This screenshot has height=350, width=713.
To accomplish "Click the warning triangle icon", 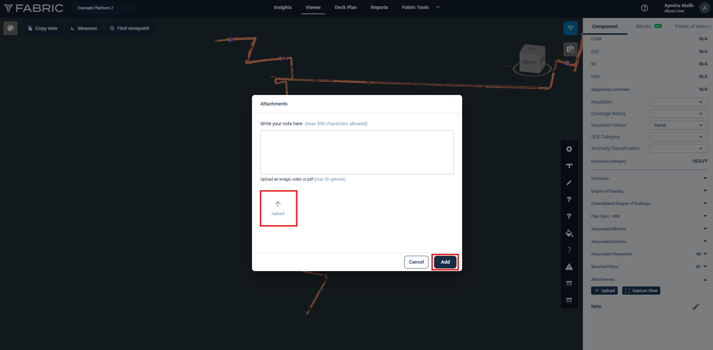I will (569, 267).
